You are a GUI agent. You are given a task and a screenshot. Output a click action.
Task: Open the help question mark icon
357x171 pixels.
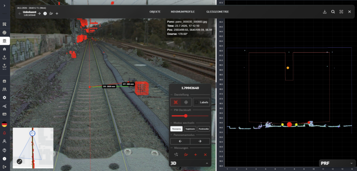(x=4, y=150)
